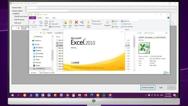The image size is (188, 106).
Task: Click the large Excel file preview thumbnail
Action: (x=144, y=48)
